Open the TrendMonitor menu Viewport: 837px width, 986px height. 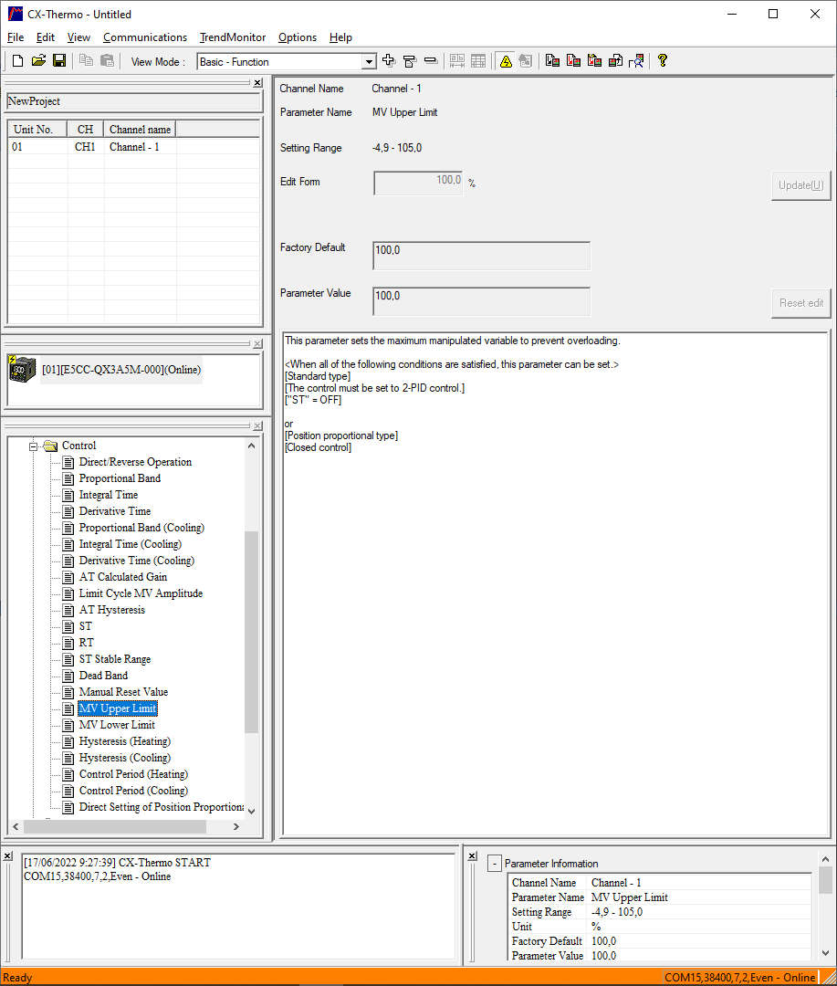[233, 37]
